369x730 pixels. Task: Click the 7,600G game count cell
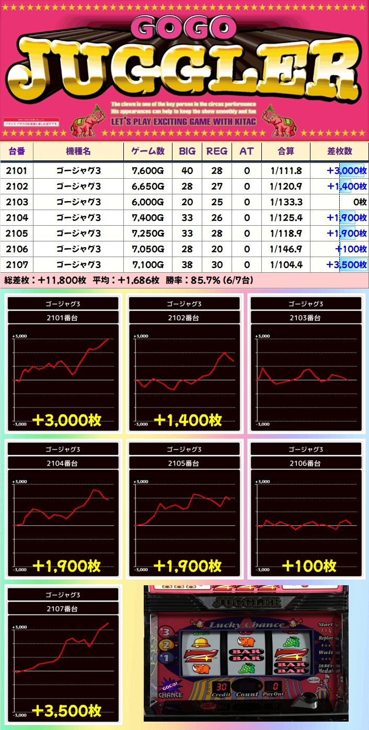pyautogui.click(x=148, y=171)
